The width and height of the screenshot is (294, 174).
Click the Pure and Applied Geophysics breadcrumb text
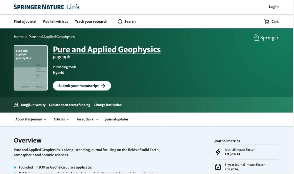click(51, 37)
